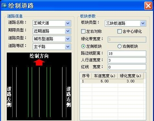
Task: Close the 绘制道路 dialog
Action: (148, 6)
